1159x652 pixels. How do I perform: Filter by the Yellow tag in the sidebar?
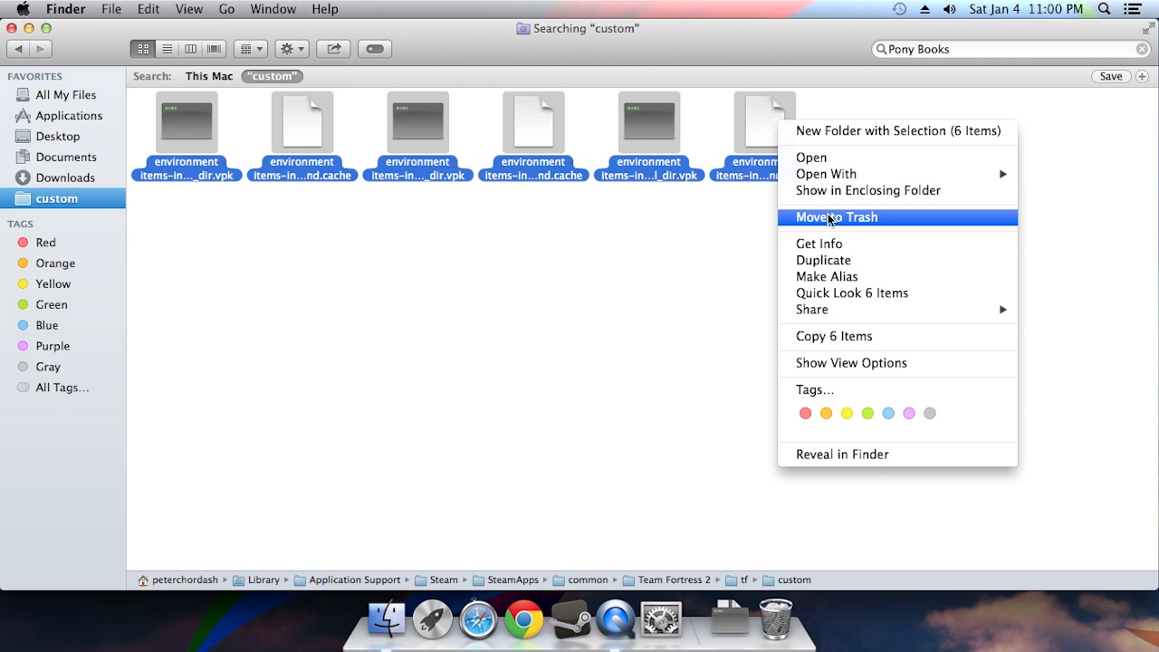point(63,284)
